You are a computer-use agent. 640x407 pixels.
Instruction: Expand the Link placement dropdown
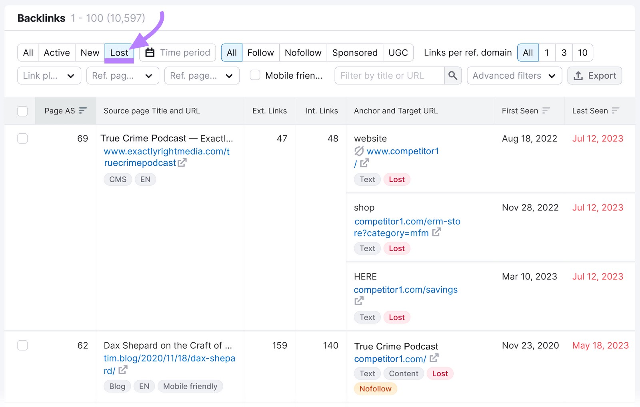49,75
